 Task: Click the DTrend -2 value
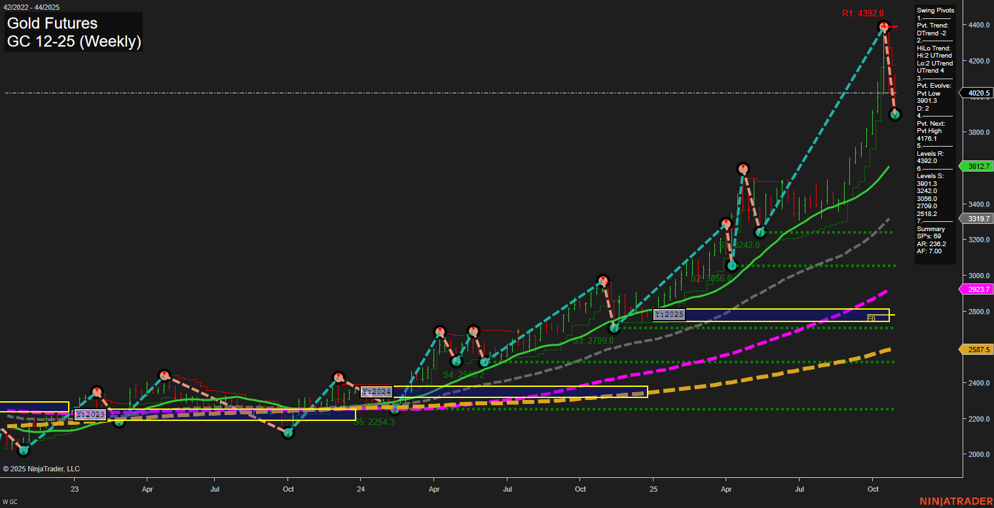click(x=932, y=33)
